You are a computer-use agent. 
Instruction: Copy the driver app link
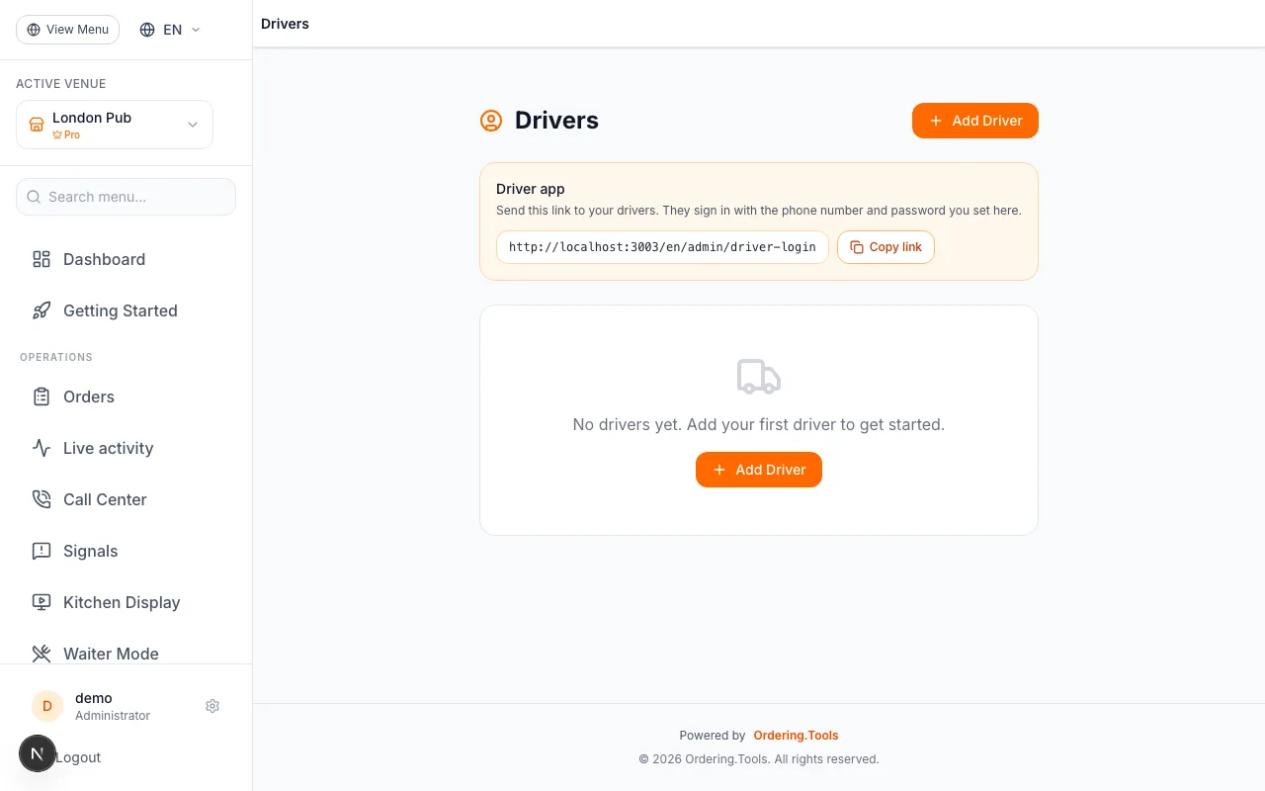(x=885, y=247)
